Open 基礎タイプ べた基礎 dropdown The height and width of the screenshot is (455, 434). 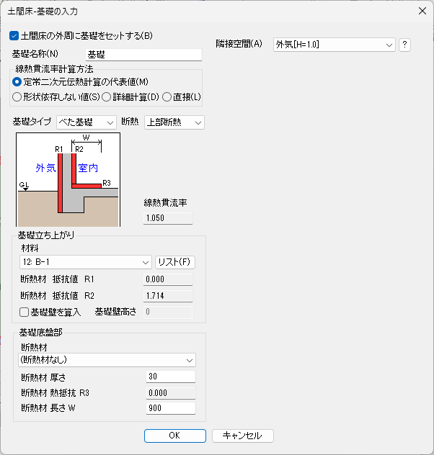click(x=87, y=122)
